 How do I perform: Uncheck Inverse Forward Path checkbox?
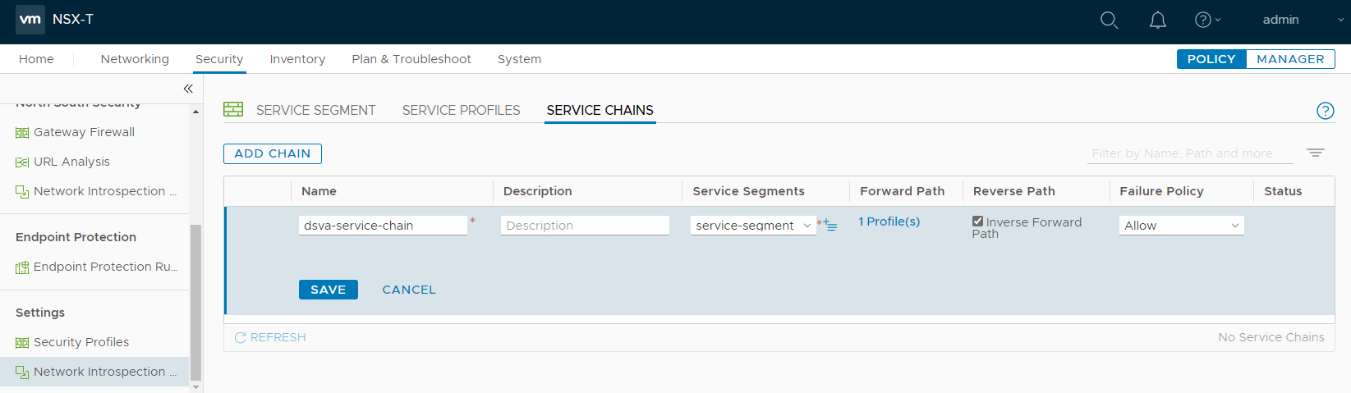pos(977,222)
